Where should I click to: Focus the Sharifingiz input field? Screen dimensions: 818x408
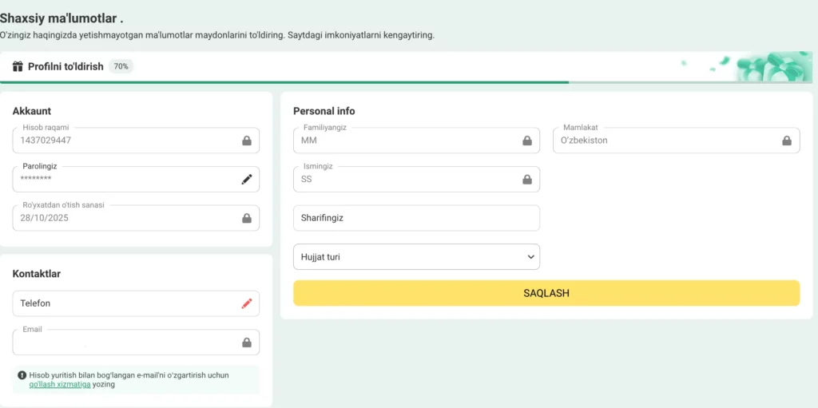tap(416, 218)
